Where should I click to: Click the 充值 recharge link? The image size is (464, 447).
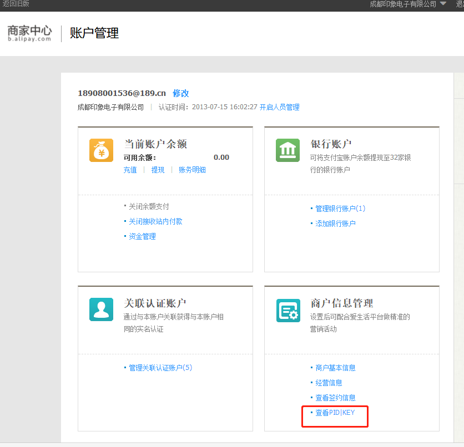[x=130, y=170]
